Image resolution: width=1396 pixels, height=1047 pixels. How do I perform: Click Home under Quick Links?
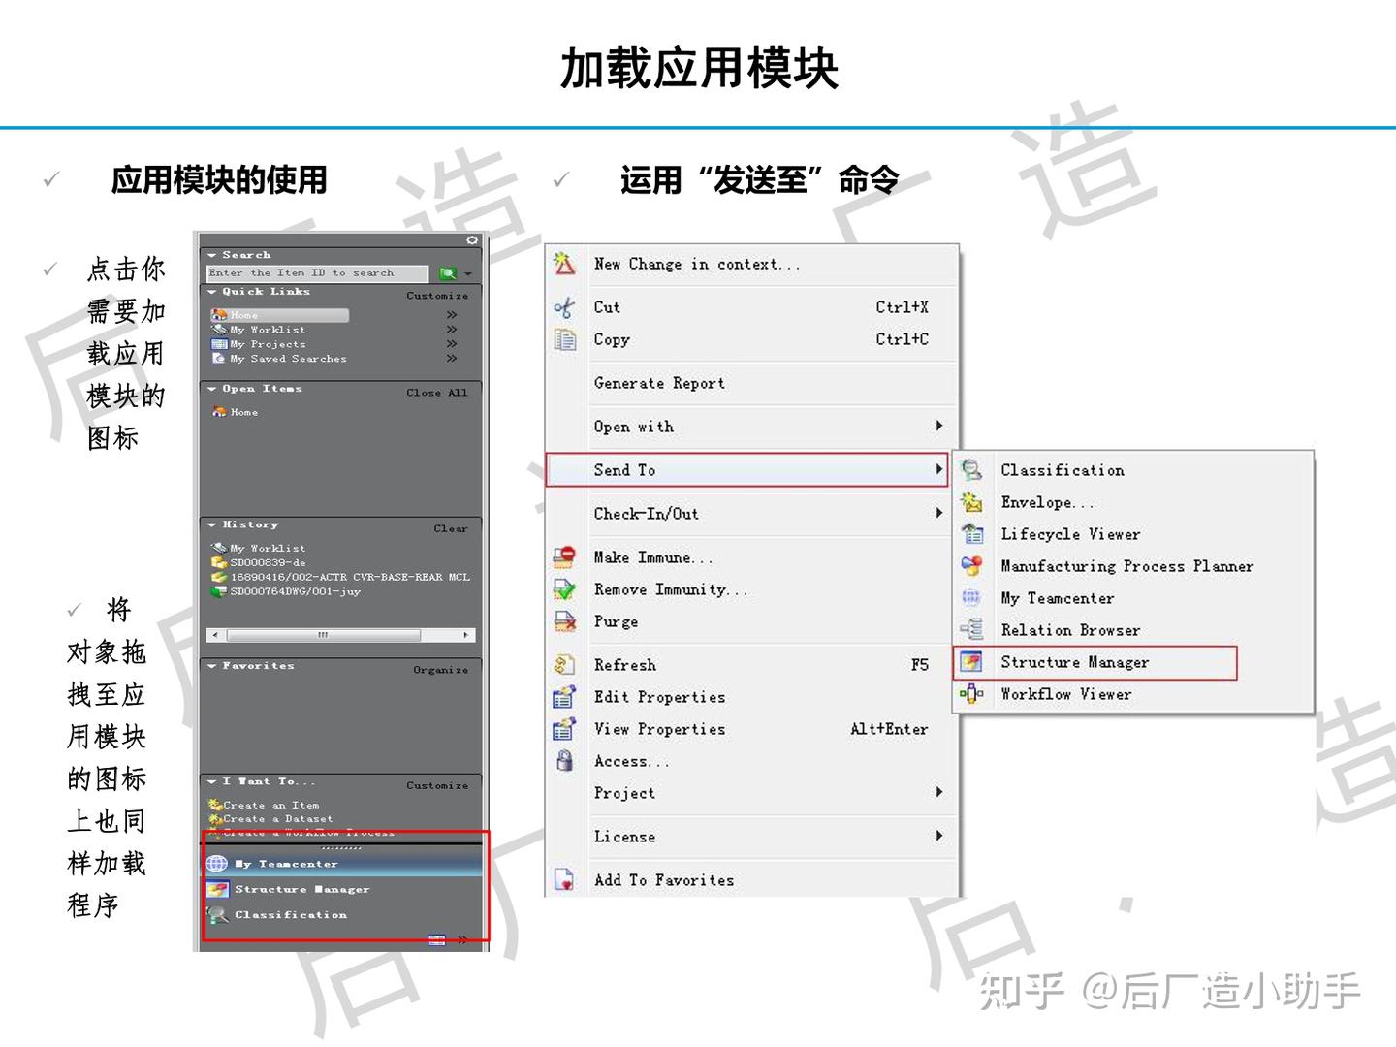[245, 314]
